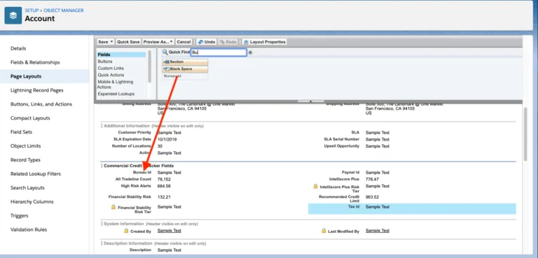Click the layout area vertical scrollbar

[525, 134]
